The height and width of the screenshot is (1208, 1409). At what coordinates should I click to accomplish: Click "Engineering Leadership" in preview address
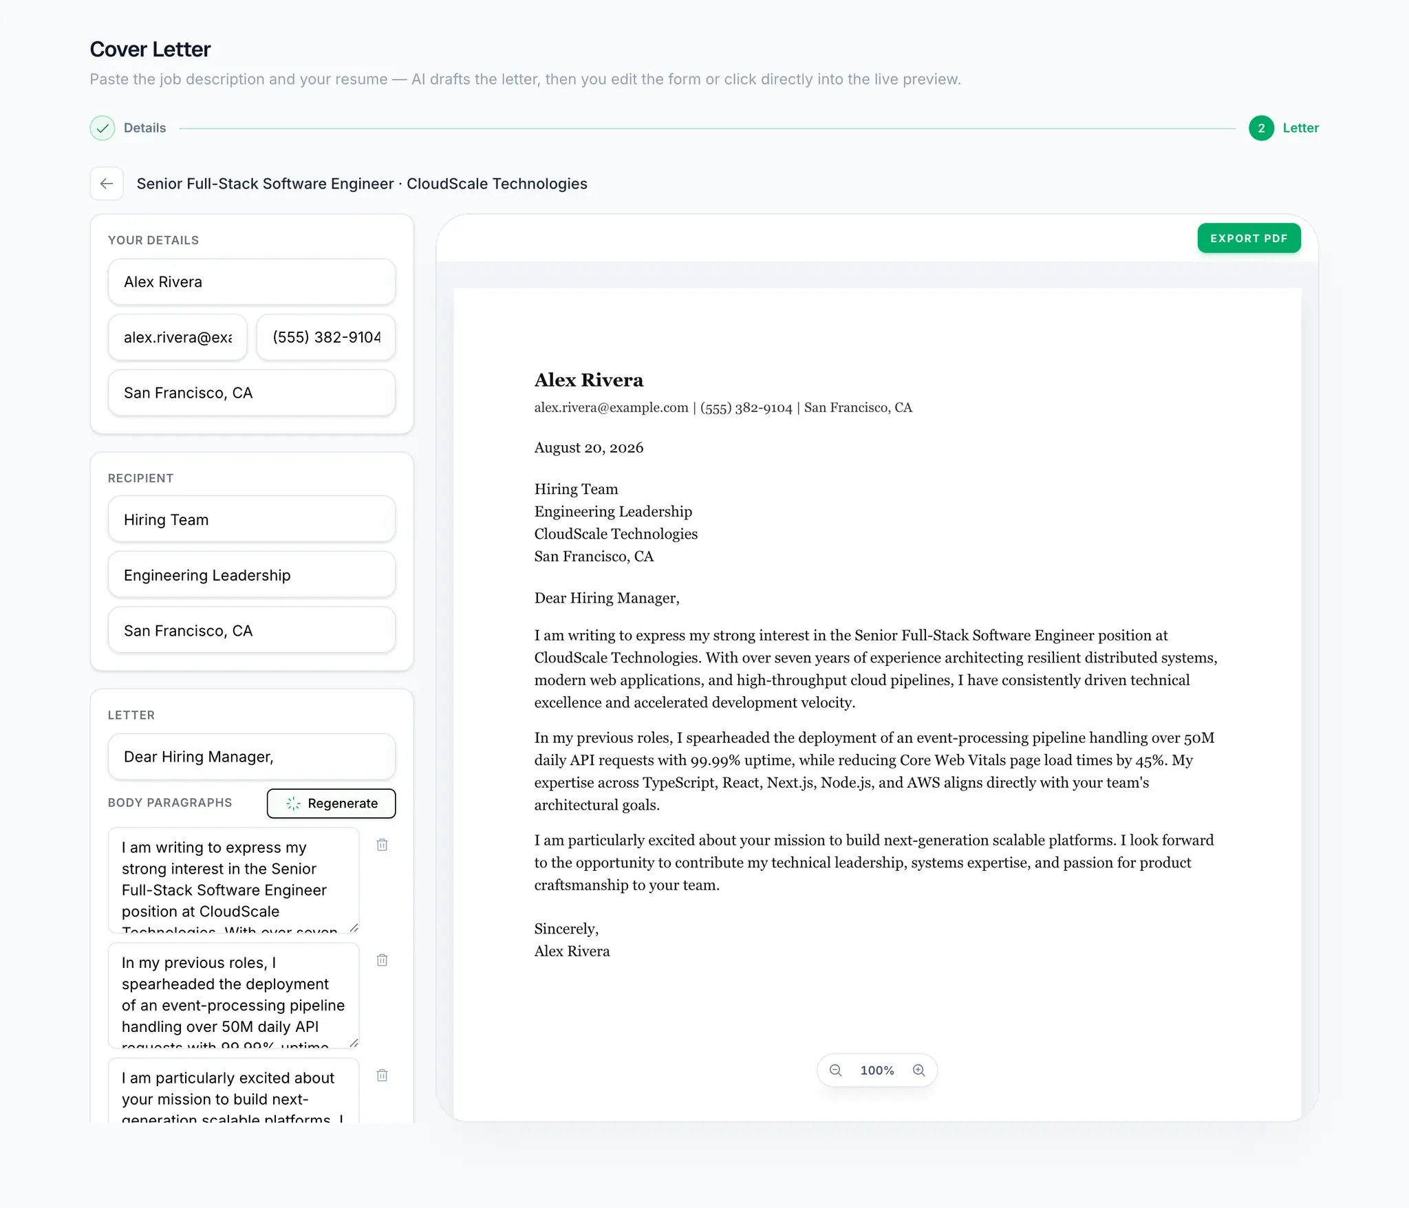613,511
